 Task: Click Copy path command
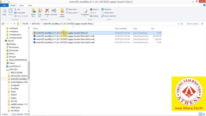[20, 13]
